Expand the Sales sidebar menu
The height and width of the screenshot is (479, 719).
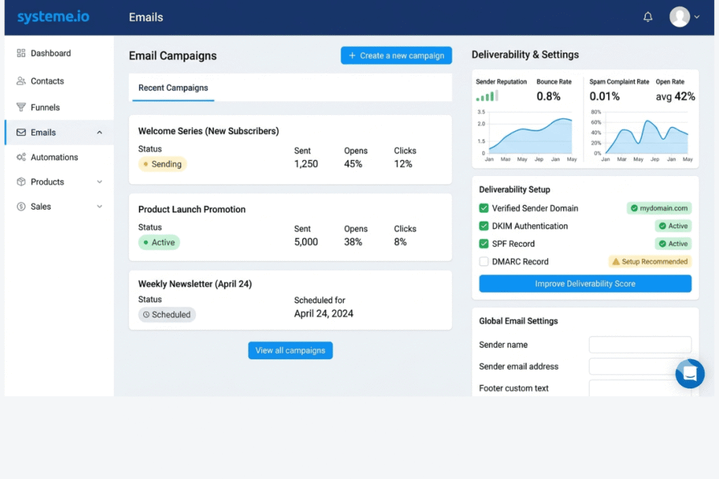coord(101,206)
